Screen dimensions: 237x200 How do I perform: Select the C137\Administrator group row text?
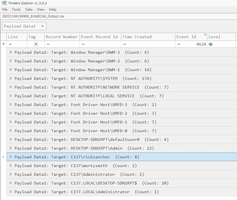pyautogui.click(x=79, y=174)
